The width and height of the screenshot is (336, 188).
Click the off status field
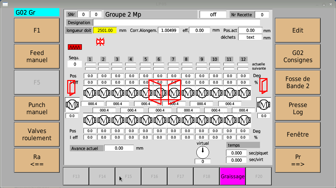pyautogui.click(x=213, y=15)
